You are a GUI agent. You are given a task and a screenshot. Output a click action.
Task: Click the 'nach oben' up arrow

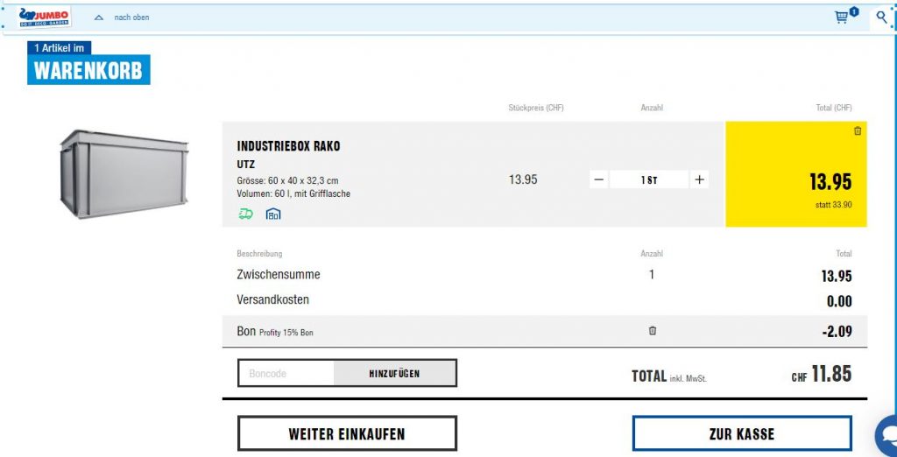tap(98, 18)
